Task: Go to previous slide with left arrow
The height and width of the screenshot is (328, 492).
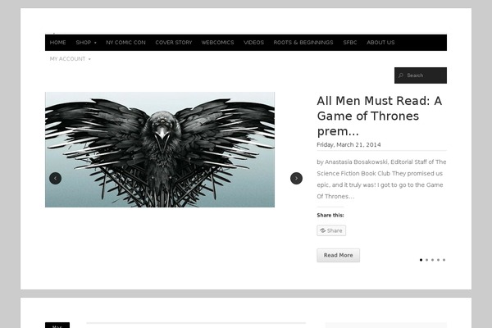Action: (x=55, y=178)
